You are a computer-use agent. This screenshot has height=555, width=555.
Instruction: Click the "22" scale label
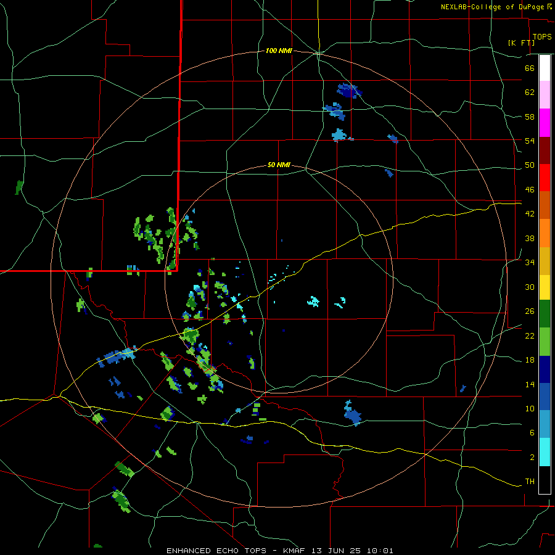(530, 335)
